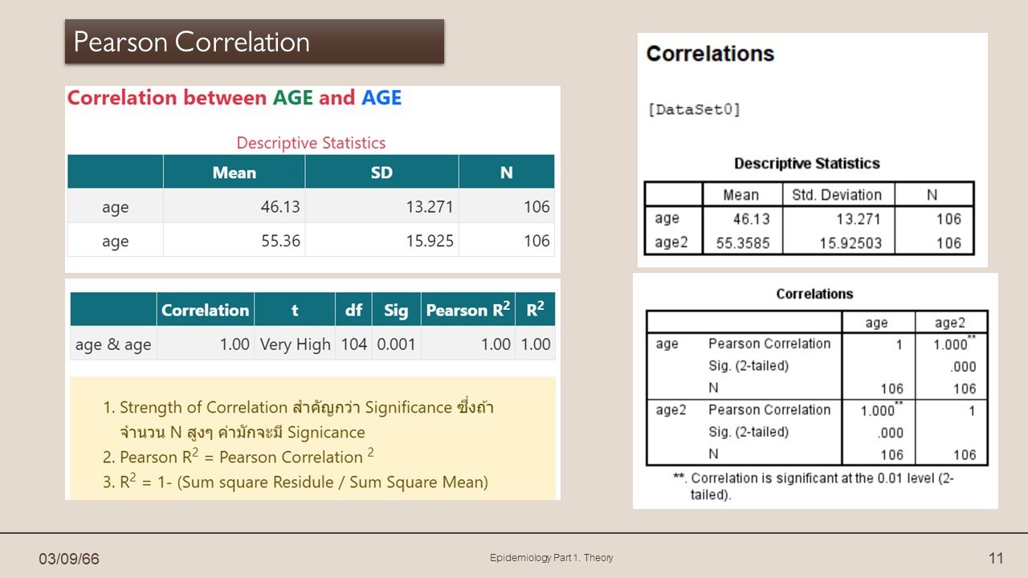Click slide number 11

pyautogui.click(x=996, y=559)
